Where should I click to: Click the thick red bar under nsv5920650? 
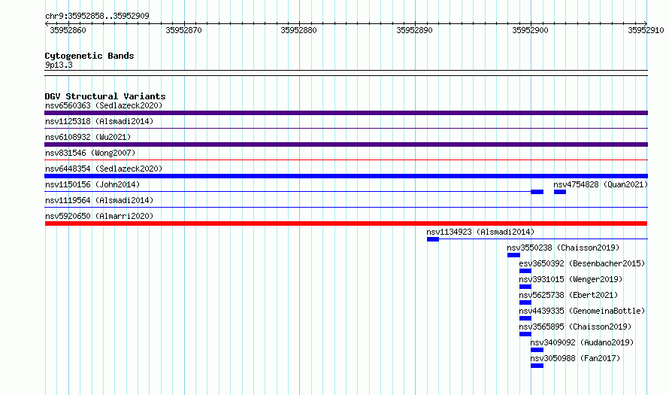click(346, 223)
